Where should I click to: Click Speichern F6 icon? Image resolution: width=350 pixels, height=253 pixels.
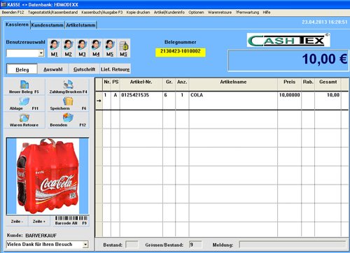pyautogui.click(x=68, y=103)
